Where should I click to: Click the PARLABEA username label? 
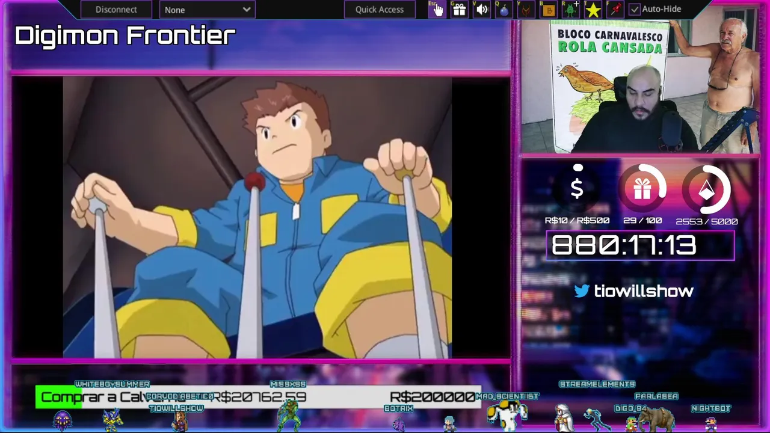tap(656, 396)
